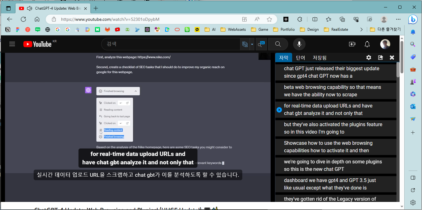Screen dimensions: 422x210
Task: Expand the translate options dropdown arrow
Action: [x=252, y=44]
